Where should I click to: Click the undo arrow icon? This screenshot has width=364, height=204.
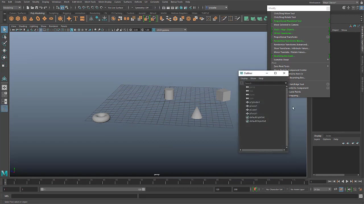coord(41,8)
